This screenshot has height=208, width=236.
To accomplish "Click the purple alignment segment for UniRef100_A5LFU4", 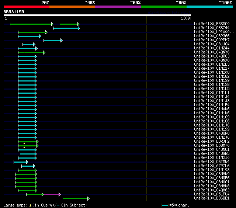I will (x=52, y=195).
